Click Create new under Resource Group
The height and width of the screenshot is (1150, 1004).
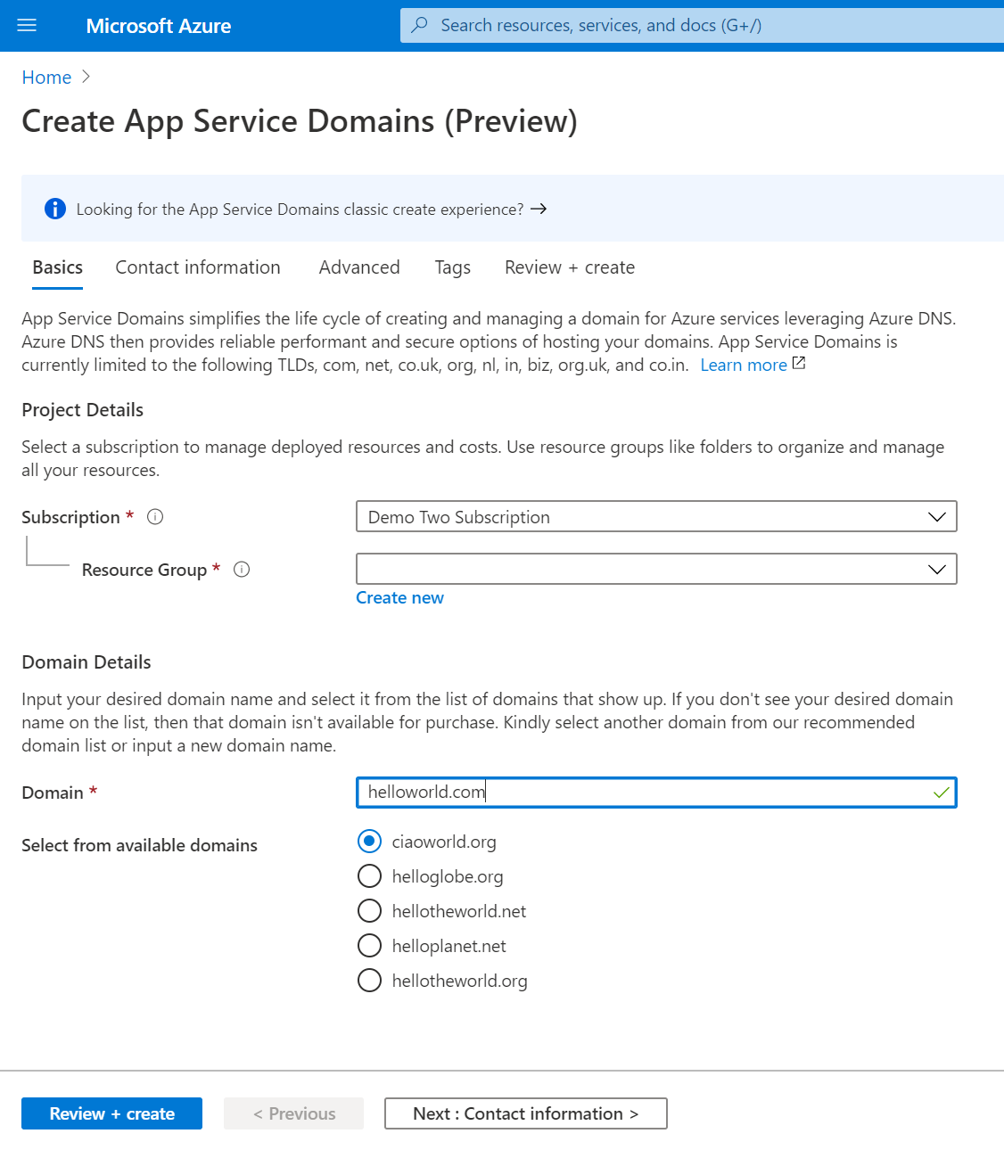click(x=399, y=597)
